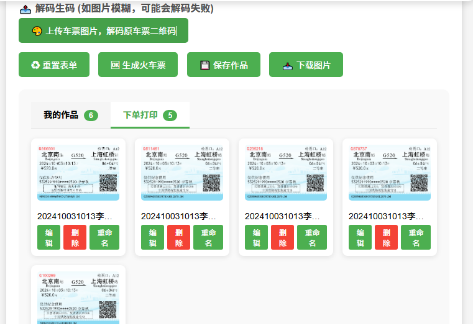
Task: Click the badge count 6 on 我的作品
Action: coord(91,116)
